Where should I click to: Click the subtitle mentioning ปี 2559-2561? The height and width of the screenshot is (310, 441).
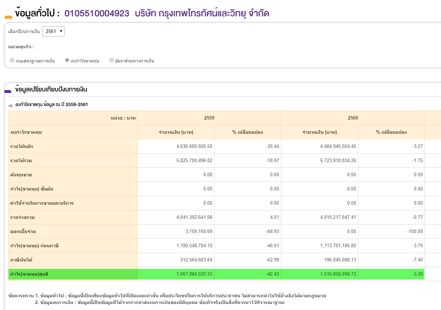tap(51, 105)
